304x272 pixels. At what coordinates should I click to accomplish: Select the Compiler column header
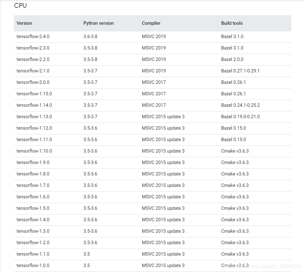pos(151,23)
